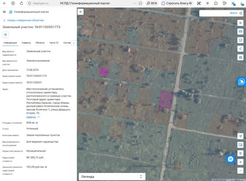
Task: Switch to the Части ЗУ tab
Action: point(54,43)
